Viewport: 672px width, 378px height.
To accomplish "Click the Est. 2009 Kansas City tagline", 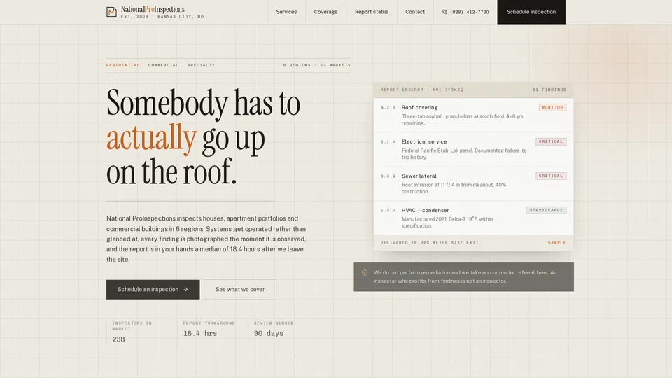I will pos(162,17).
